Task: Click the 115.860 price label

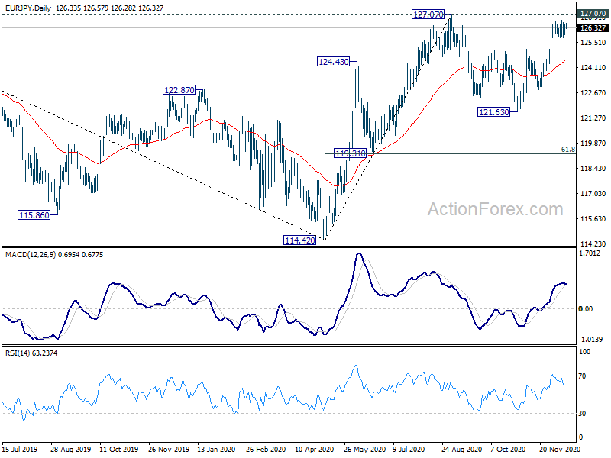Action: click(x=34, y=215)
